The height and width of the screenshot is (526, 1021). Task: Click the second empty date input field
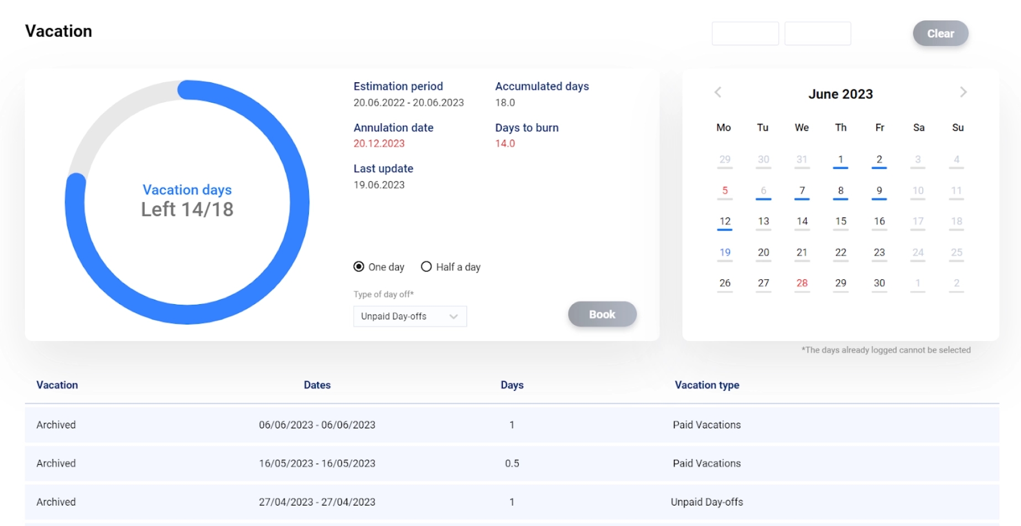817,34
